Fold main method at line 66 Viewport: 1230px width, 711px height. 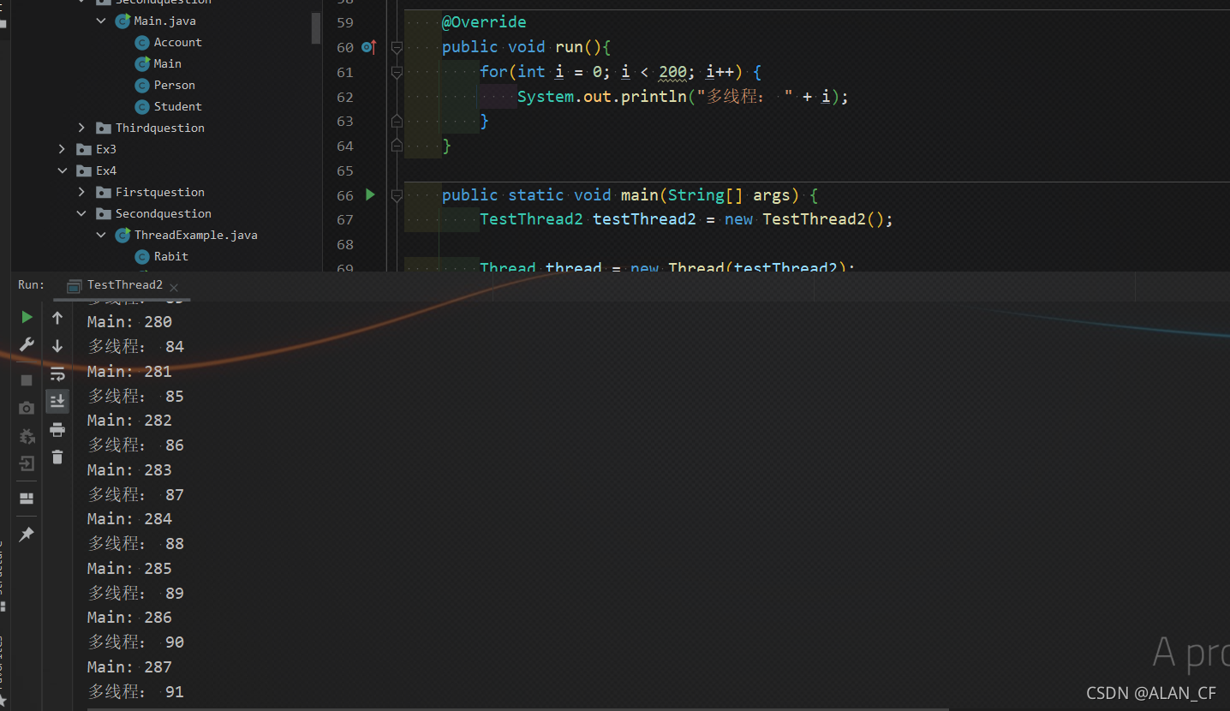point(397,196)
